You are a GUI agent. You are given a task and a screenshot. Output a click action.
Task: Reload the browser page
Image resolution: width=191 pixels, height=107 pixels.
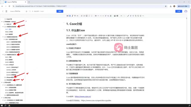[x=9, y=6]
